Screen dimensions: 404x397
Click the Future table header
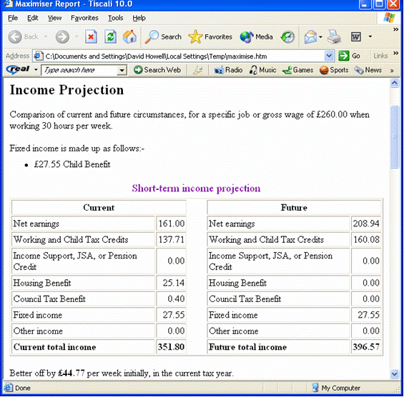pyautogui.click(x=294, y=208)
